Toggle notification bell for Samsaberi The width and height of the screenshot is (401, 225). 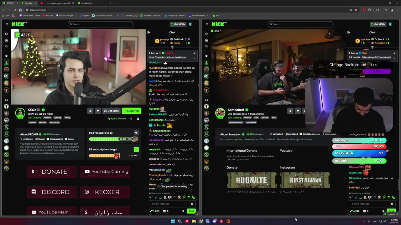pyautogui.click(x=290, y=111)
